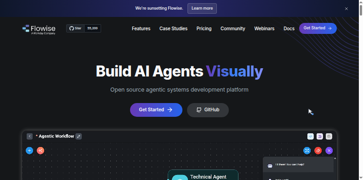Image resolution: width=363 pixels, height=180 pixels.
Task: Click the Build AI Agents Visually heading
Action: coord(179,71)
